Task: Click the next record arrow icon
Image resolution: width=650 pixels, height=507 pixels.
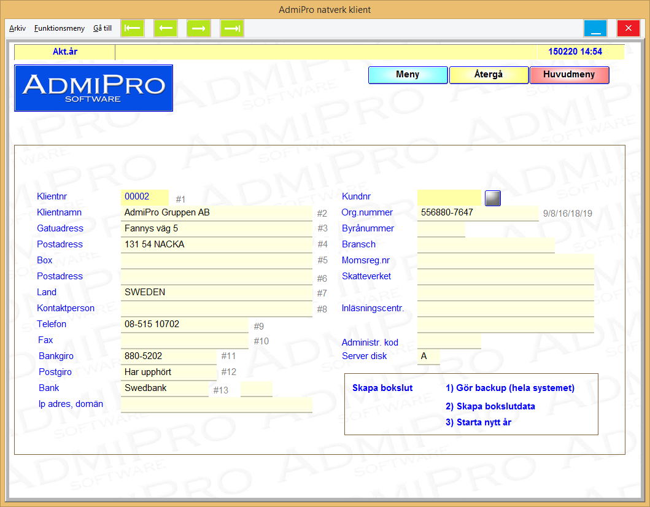Action: tap(199, 28)
